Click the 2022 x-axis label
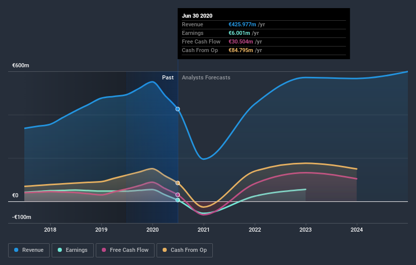 [x=255, y=230]
